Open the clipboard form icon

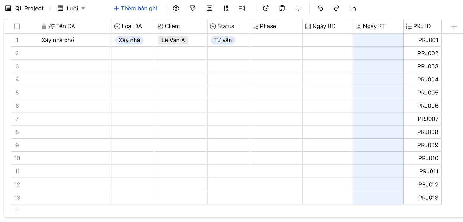[282, 9]
